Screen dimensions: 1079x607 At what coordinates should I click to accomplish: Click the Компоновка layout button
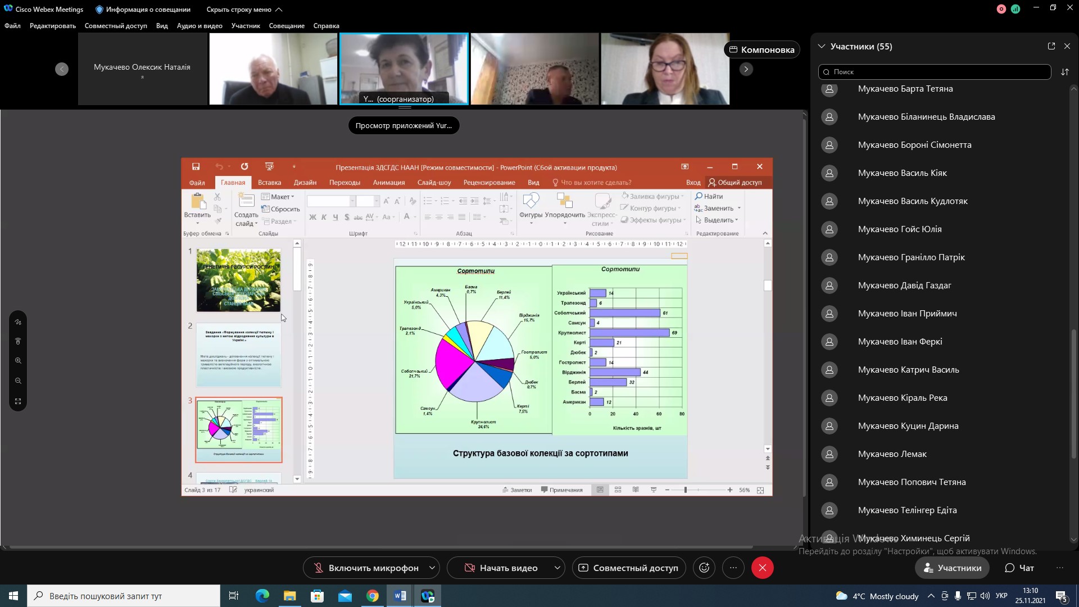(762, 49)
